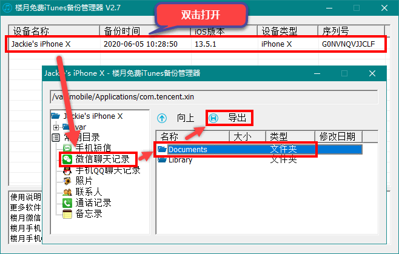Click the contacts people icon
Screen dimensions: 399x254
pos(67,192)
